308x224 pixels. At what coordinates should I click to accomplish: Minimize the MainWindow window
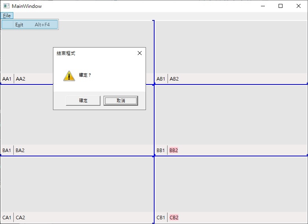point(263,6)
